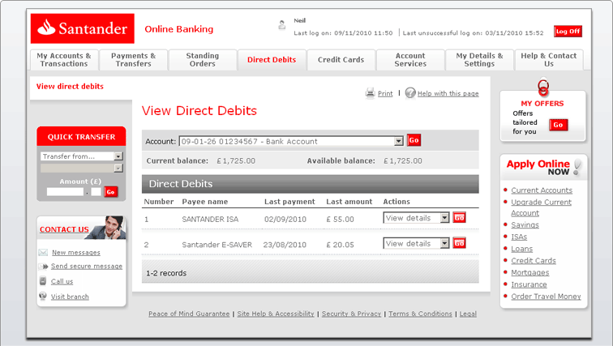Open View details dropdown for Santander E-SAVER
This screenshot has height=346, width=613.
[416, 243]
